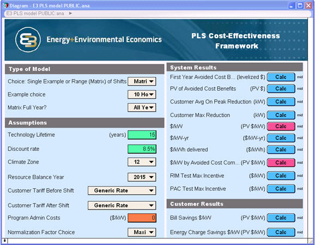Image resolution: width=315 pixels, height=245 pixels.
Task: Click mid label next to First Year Avoided Cost
Action: click(300, 77)
